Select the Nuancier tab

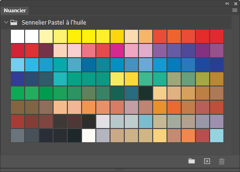(15, 10)
